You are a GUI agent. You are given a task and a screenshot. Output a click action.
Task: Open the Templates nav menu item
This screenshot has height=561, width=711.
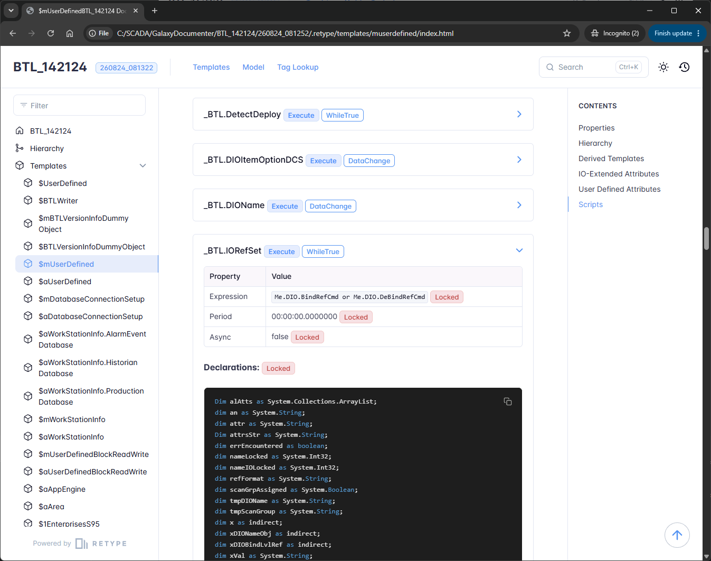tap(211, 67)
